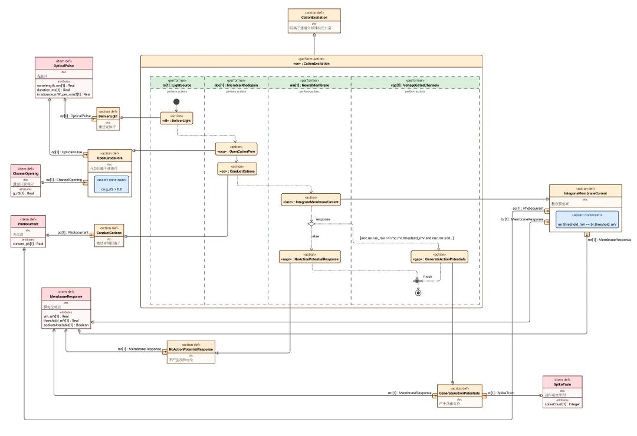Click the duration_ms[1] : Real attribute
The width and height of the screenshot is (637, 436).
(53, 90)
